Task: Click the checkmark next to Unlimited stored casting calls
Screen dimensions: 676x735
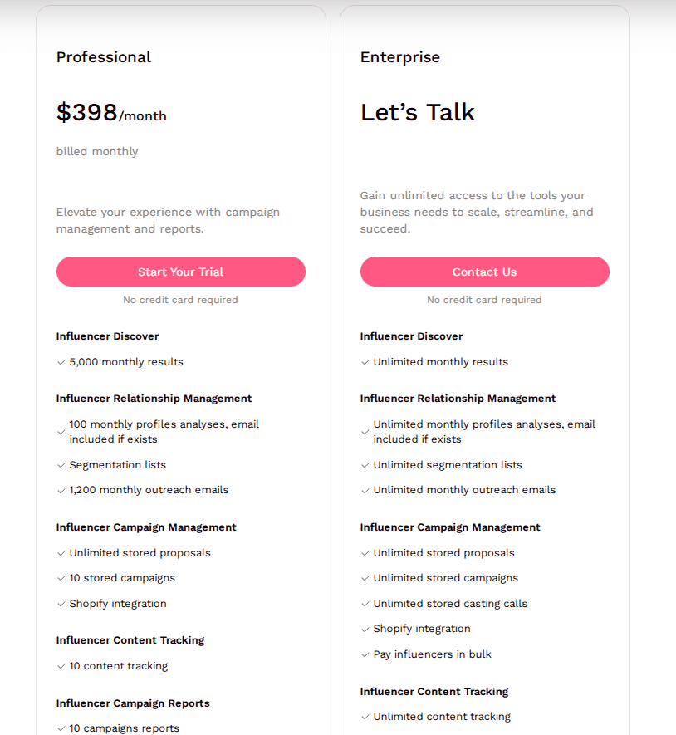Action: pos(365,604)
